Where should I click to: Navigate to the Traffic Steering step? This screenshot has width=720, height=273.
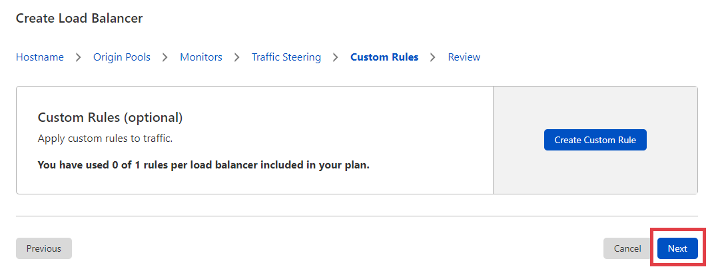point(286,57)
